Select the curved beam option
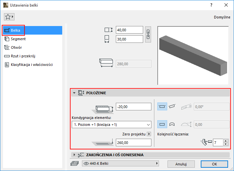 pos(172,125)
